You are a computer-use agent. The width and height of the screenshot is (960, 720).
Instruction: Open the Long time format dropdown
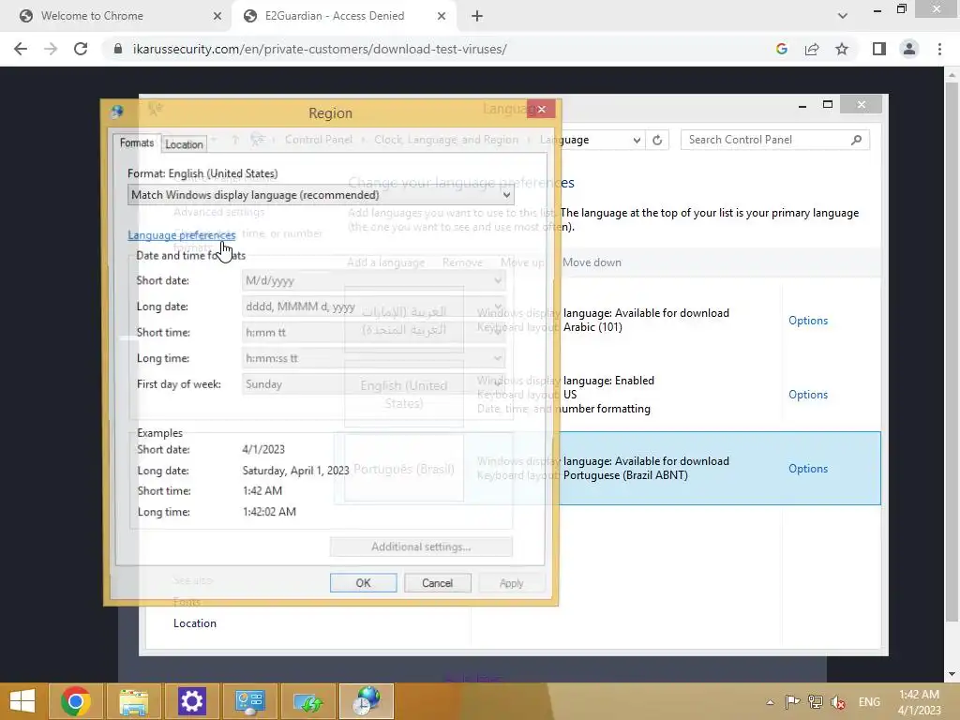[373, 358]
